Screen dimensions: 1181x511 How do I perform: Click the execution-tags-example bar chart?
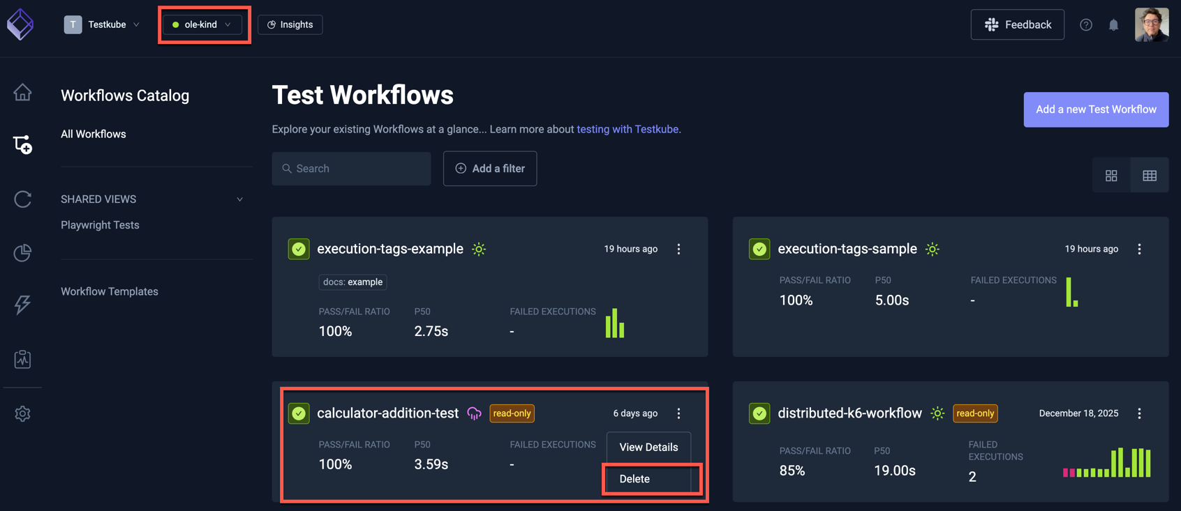tap(615, 323)
